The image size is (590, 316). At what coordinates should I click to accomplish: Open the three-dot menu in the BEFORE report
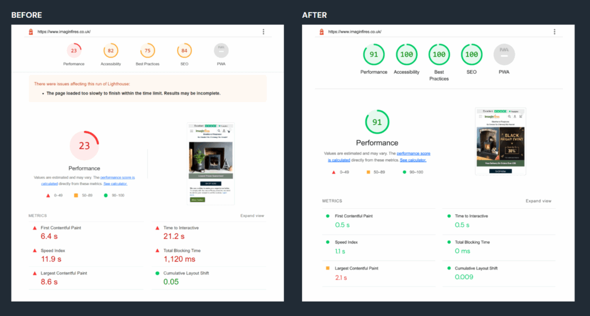coord(263,32)
